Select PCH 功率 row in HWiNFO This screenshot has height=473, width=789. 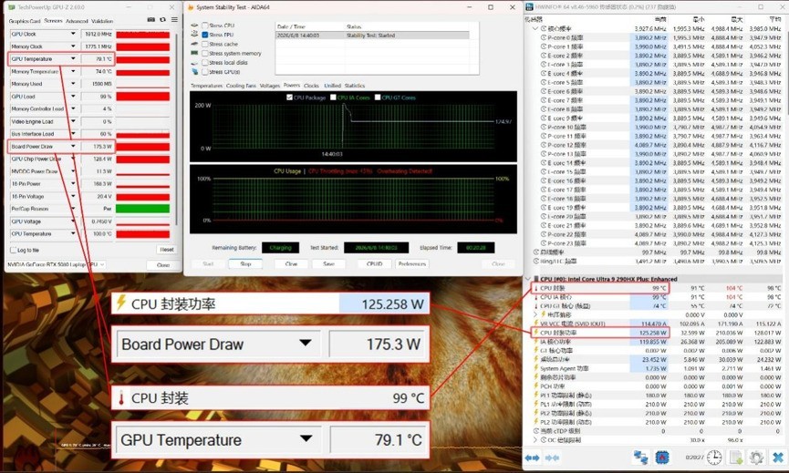657,386
